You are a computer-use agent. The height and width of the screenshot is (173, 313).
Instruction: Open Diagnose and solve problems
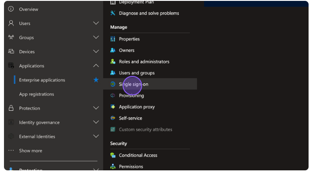149,13
